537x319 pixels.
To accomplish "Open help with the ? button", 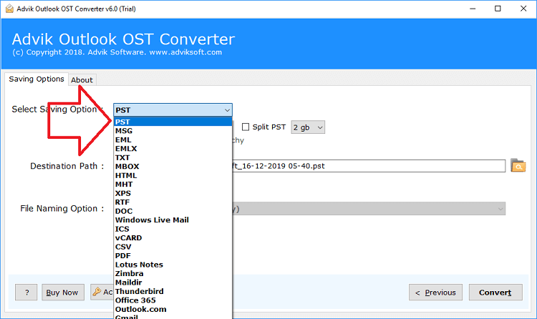I will point(26,293).
